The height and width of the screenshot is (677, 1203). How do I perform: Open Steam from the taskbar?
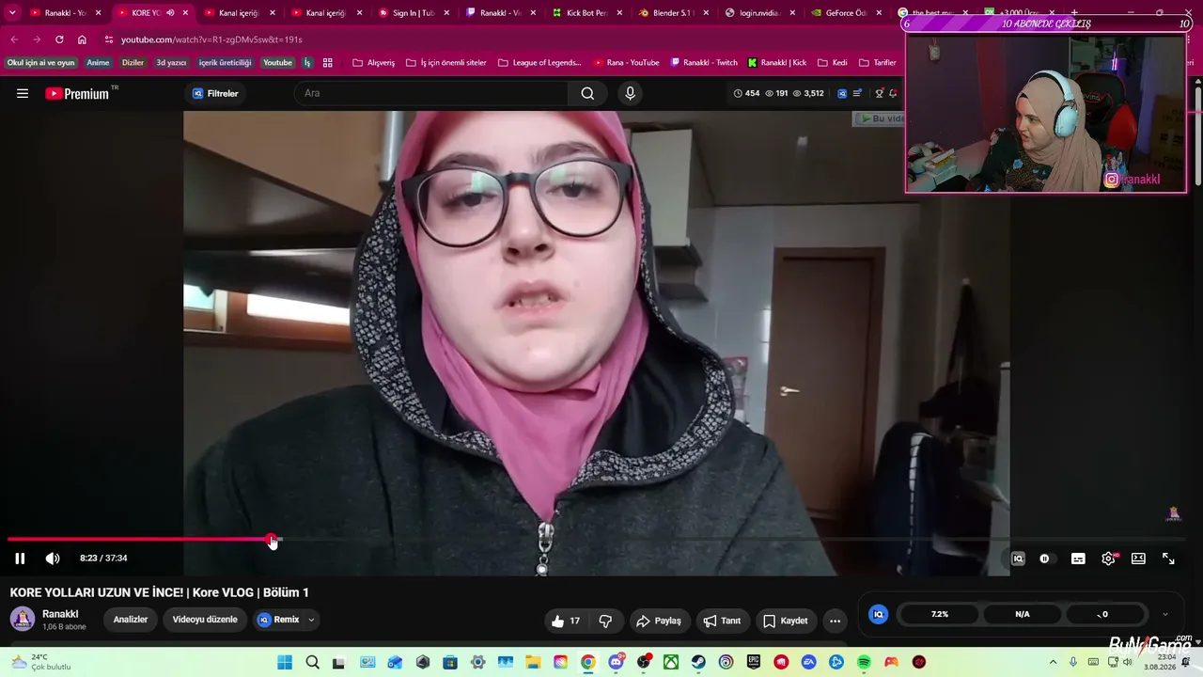coord(698,662)
